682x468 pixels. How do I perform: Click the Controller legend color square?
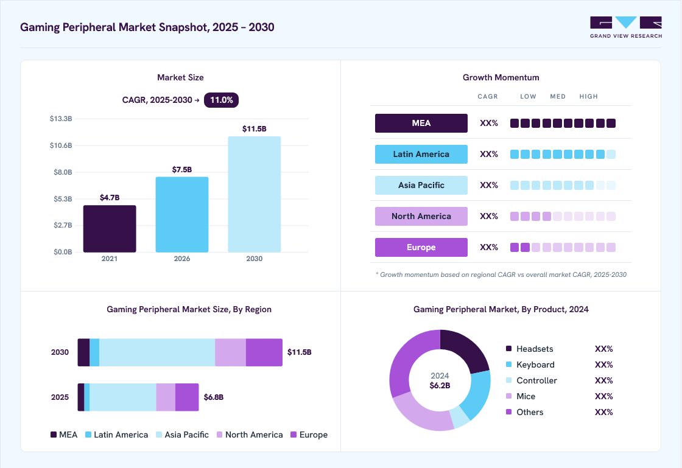point(509,380)
